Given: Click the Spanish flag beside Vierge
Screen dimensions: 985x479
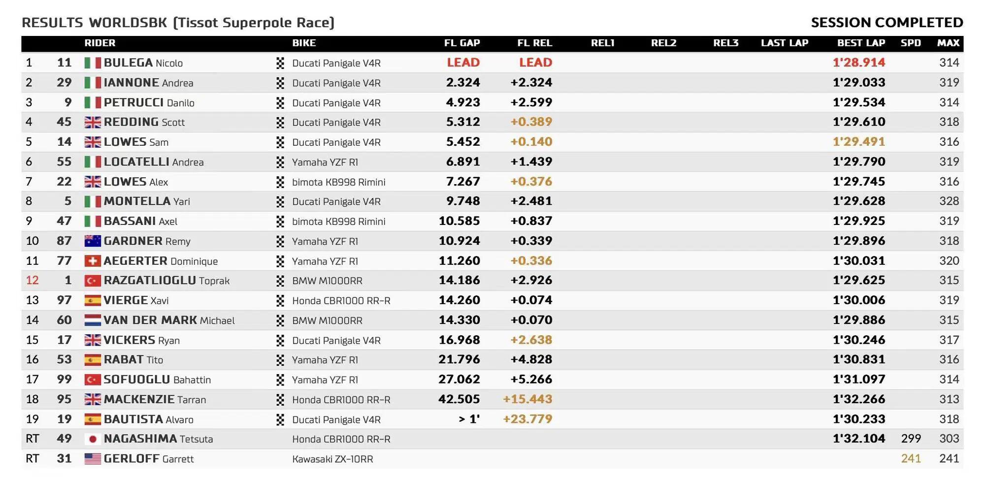Looking at the screenshot, I should 93,300.
